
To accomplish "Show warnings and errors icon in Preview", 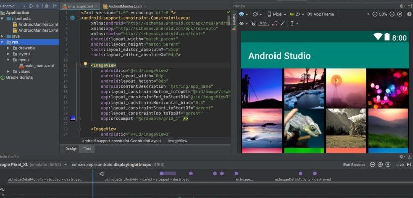I will (x=409, y=14).
